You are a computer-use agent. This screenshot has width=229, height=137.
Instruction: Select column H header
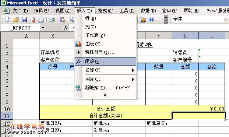[212, 36]
